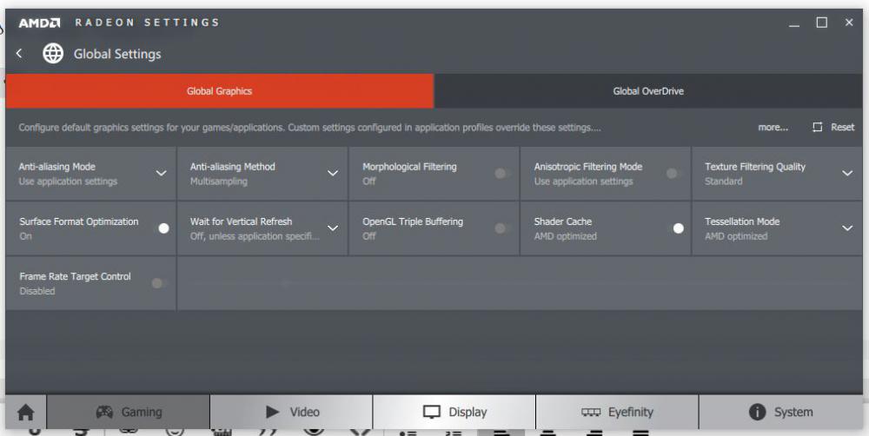Select the Global Graphics tab
This screenshot has width=869, height=436.
[x=219, y=91]
